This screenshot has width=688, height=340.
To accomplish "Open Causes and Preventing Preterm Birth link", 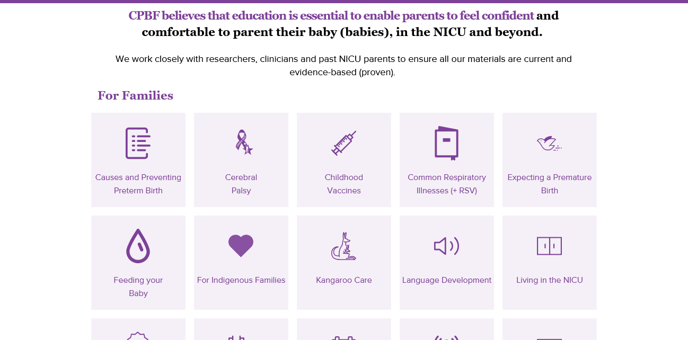I will coord(138,184).
